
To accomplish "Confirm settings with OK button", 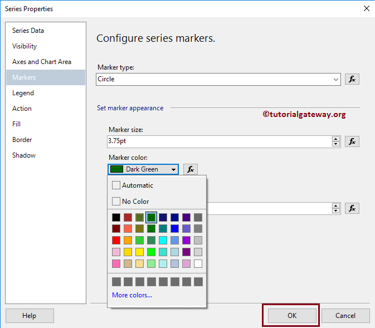I will [x=292, y=316].
